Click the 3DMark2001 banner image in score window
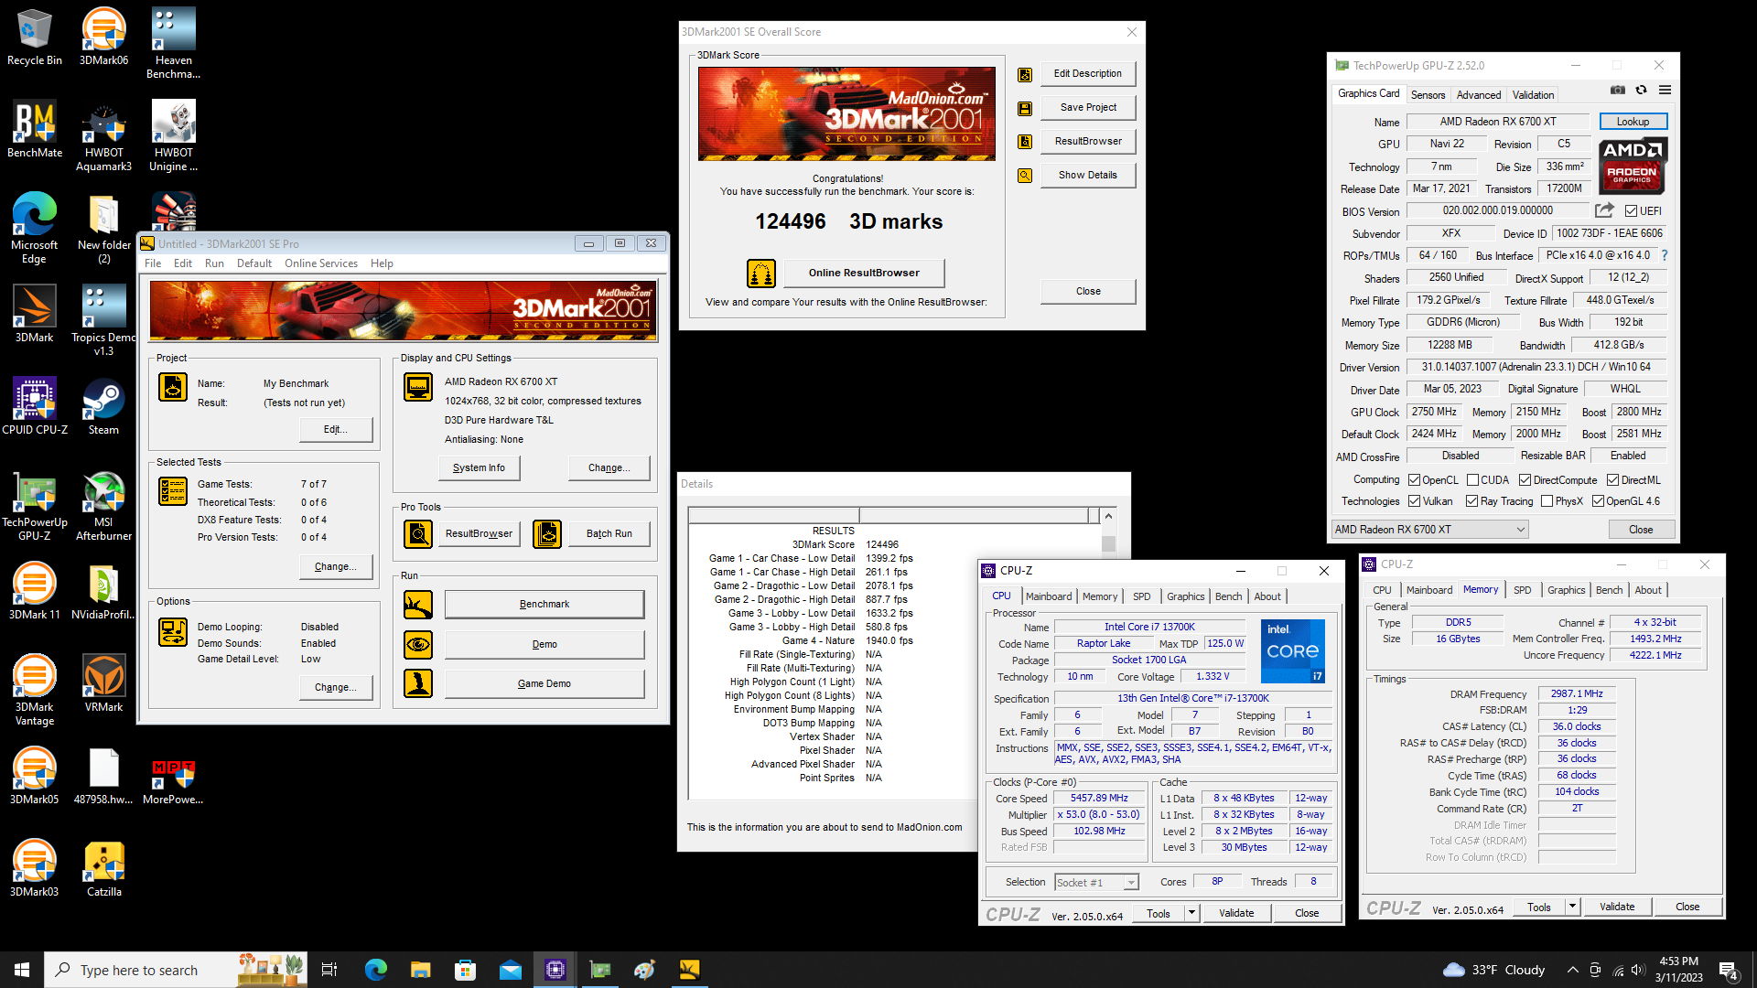The width and height of the screenshot is (1757, 988). tap(846, 114)
